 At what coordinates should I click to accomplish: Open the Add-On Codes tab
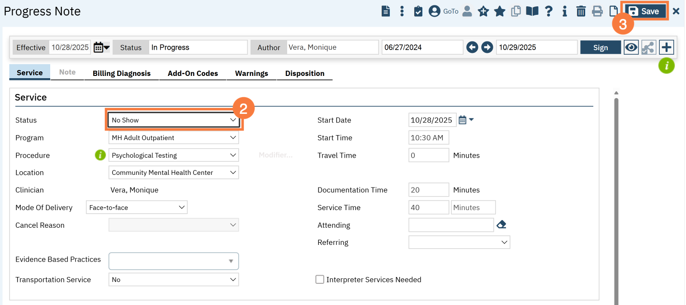(x=193, y=73)
